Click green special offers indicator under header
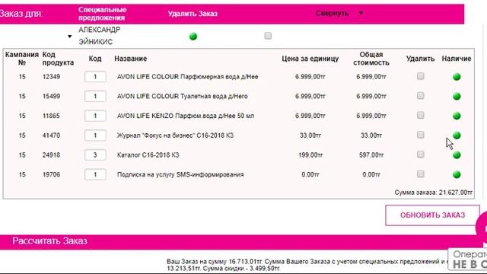Screen dimensions: 487x274 pos(193,37)
